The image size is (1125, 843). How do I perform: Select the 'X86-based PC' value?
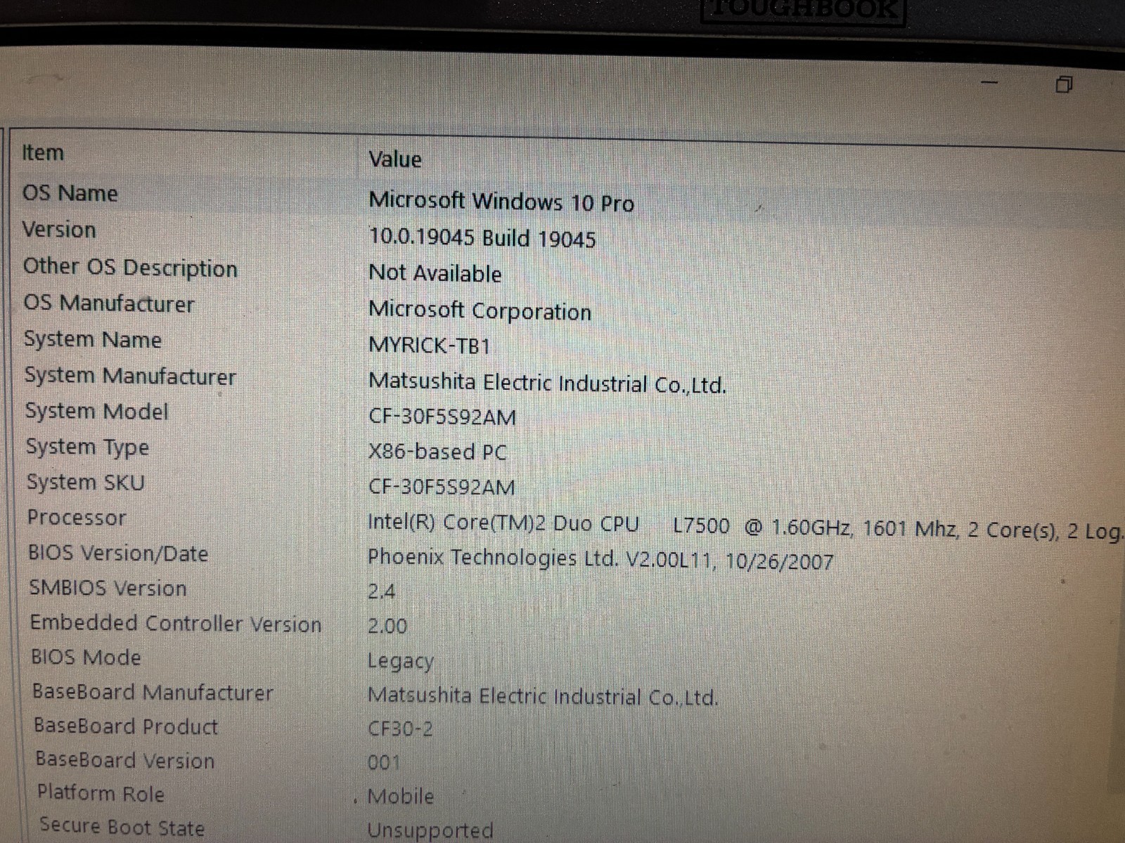[437, 451]
